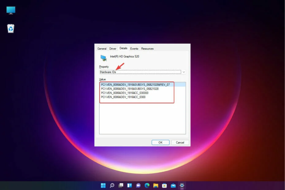Open the This PC desktop icon
This screenshot has height=190, width=285.
pyautogui.click(x=11, y=10)
